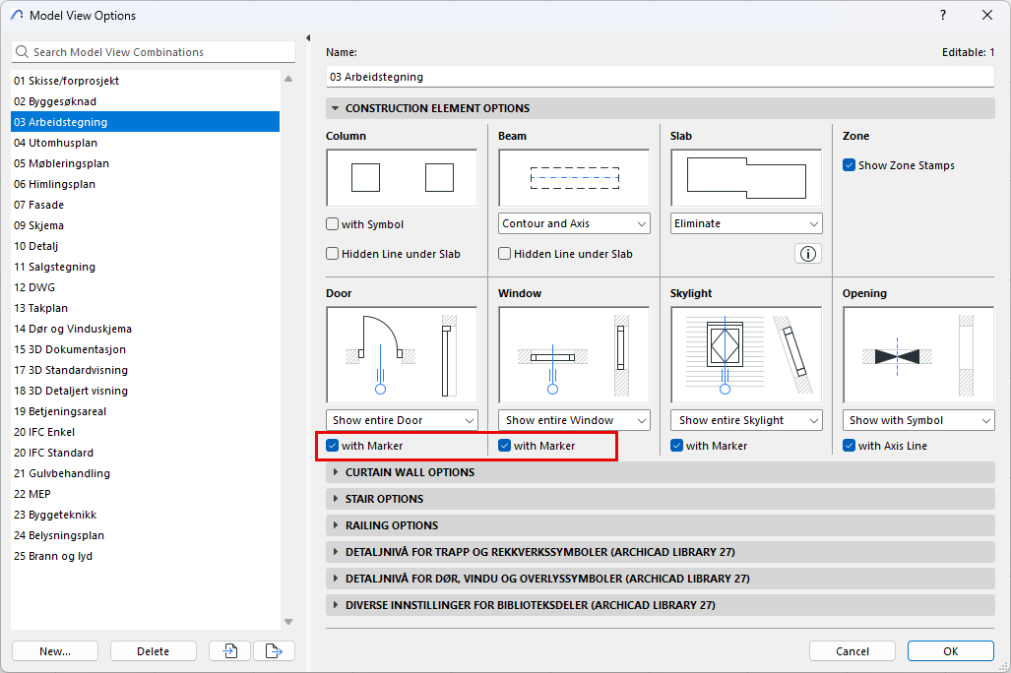Screen dimensions: 1011x673
Task: Enable Column with Symbol checkbox
Action: pos(333,224)
